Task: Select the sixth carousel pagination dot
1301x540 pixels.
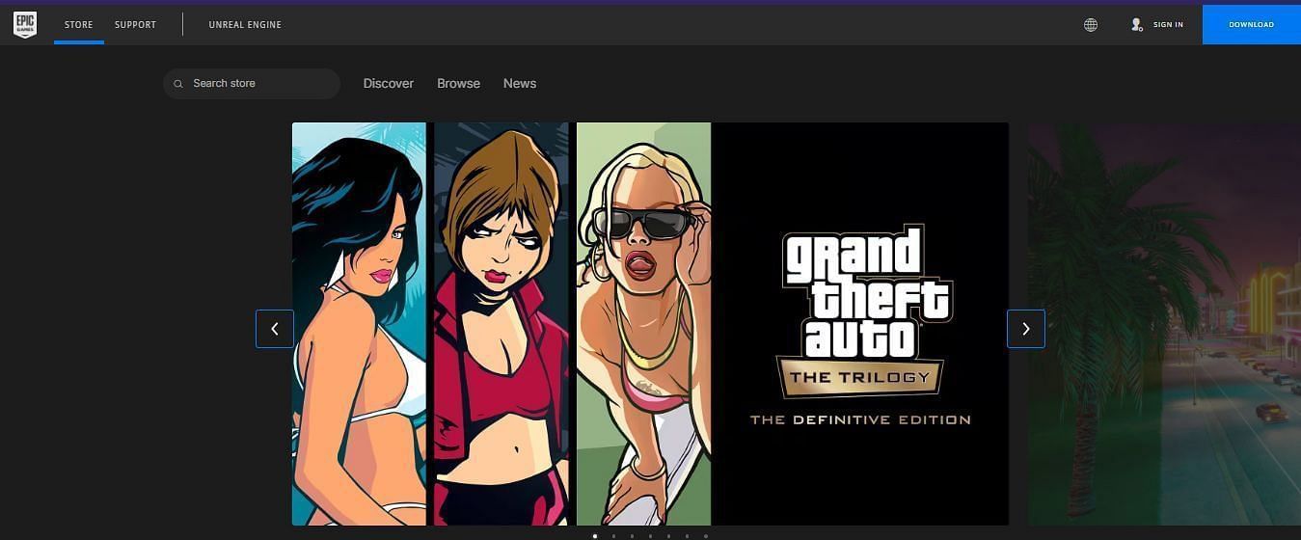Action: (687, 536)
